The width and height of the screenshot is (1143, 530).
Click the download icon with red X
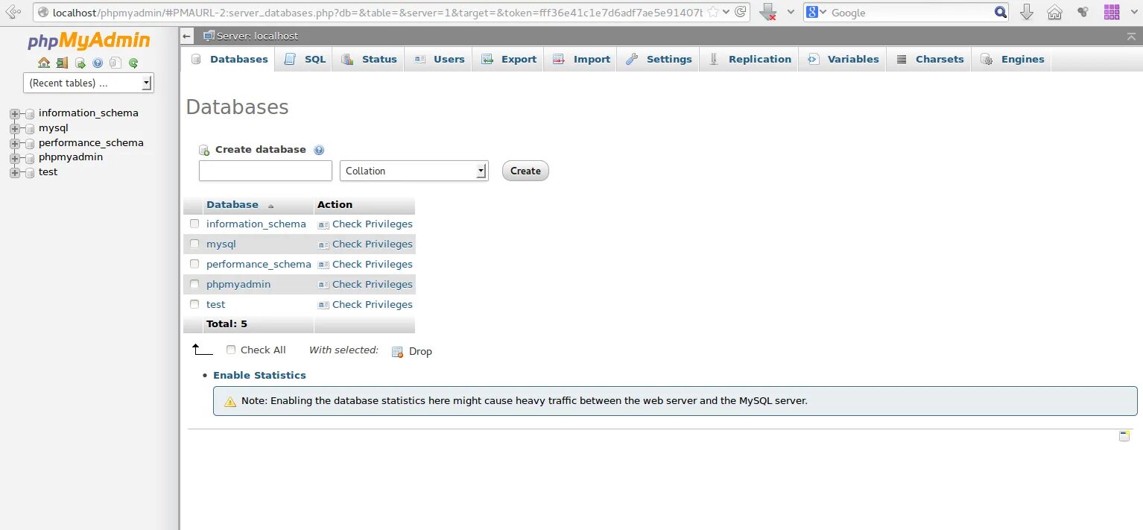click(767, 12)
